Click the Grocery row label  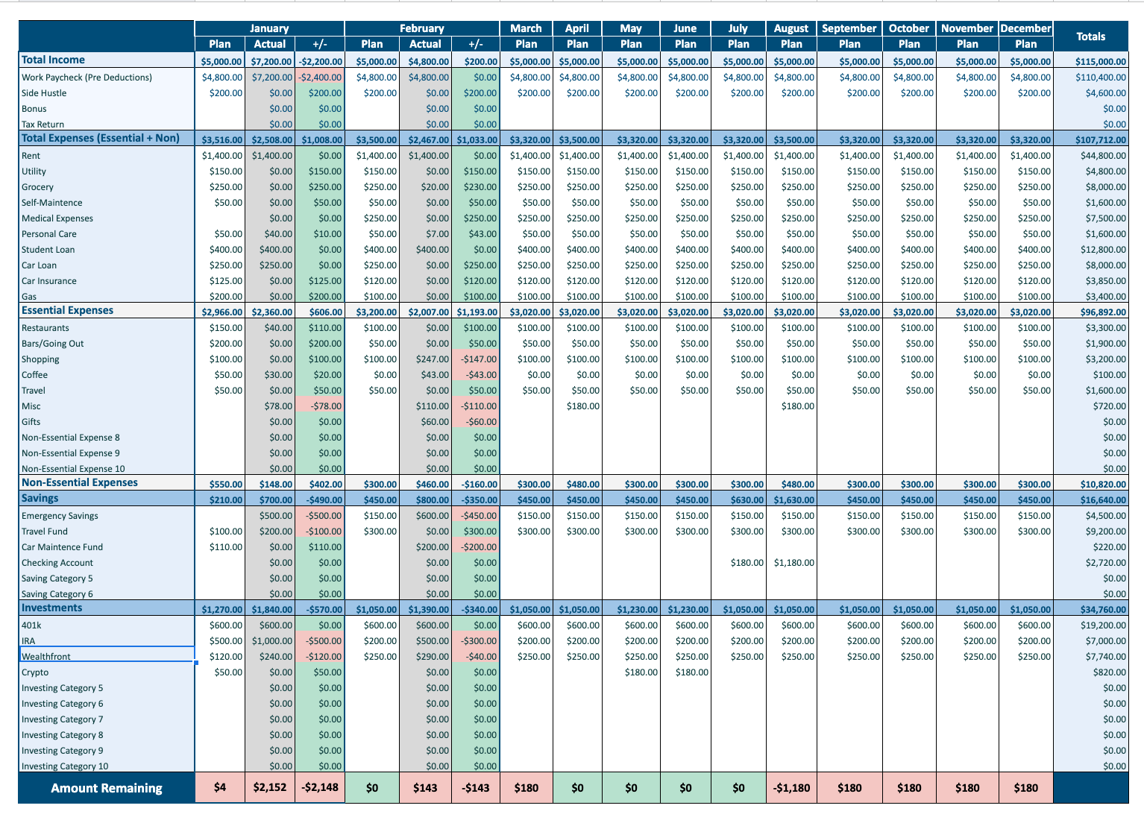pos(37,187)
